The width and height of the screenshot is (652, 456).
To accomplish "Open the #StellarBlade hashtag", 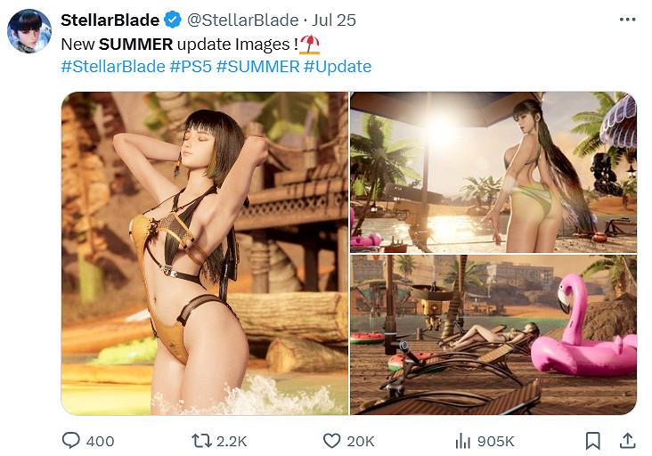I will tap(113, 67).
